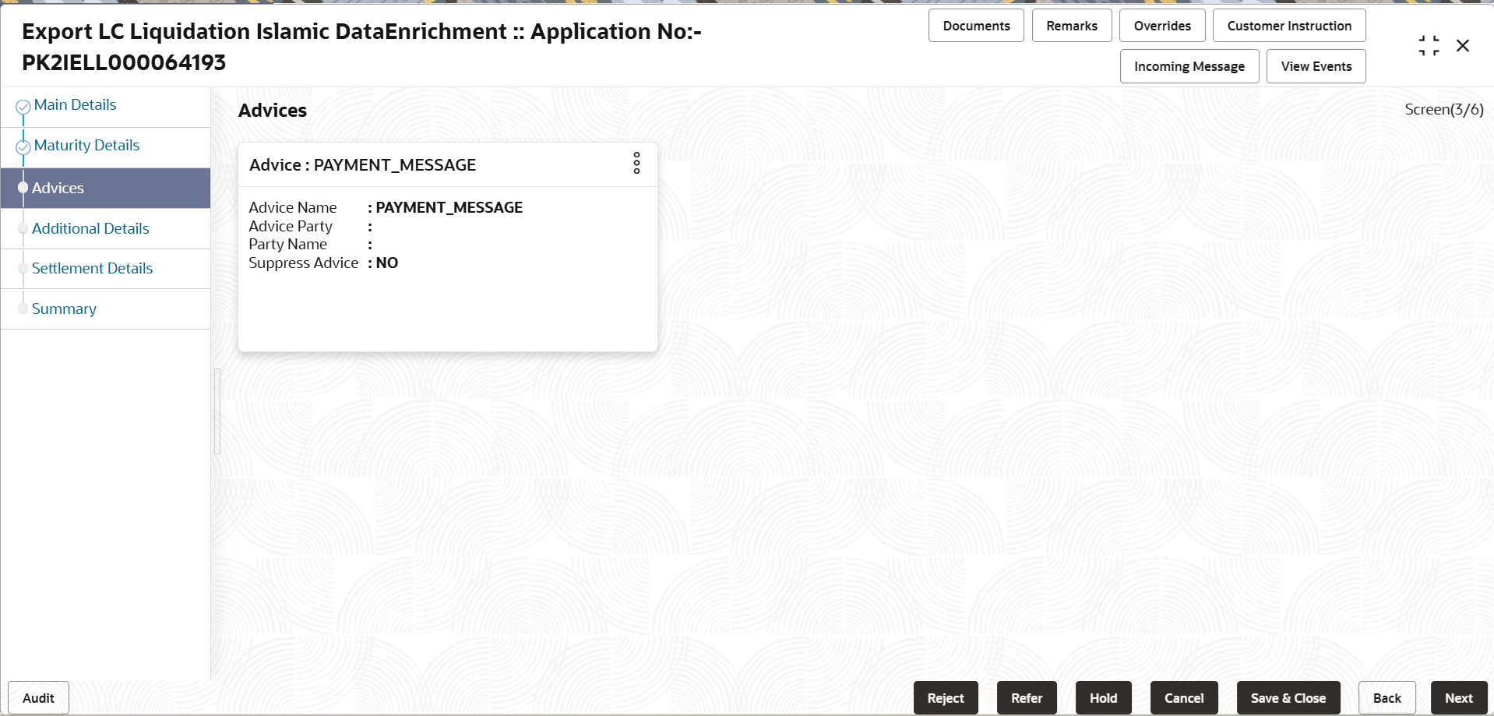The width and height of the screenshot is (1494, 716).
Task: Click the Party Name label
Action: click(x=287, y=245)
